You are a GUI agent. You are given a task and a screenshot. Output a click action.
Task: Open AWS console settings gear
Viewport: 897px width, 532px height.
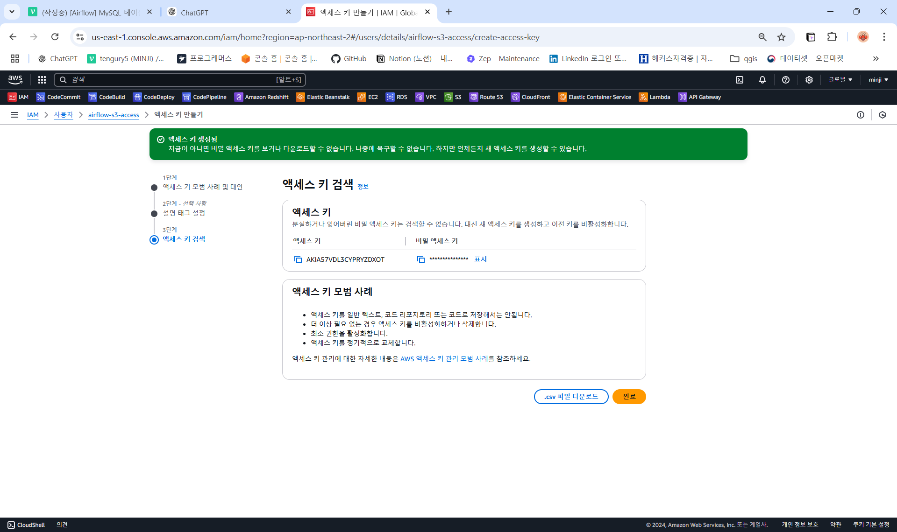tap(809, 80)
